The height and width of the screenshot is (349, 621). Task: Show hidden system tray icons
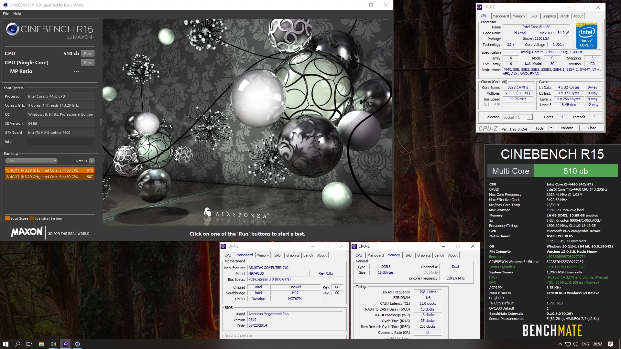(560, 344)
